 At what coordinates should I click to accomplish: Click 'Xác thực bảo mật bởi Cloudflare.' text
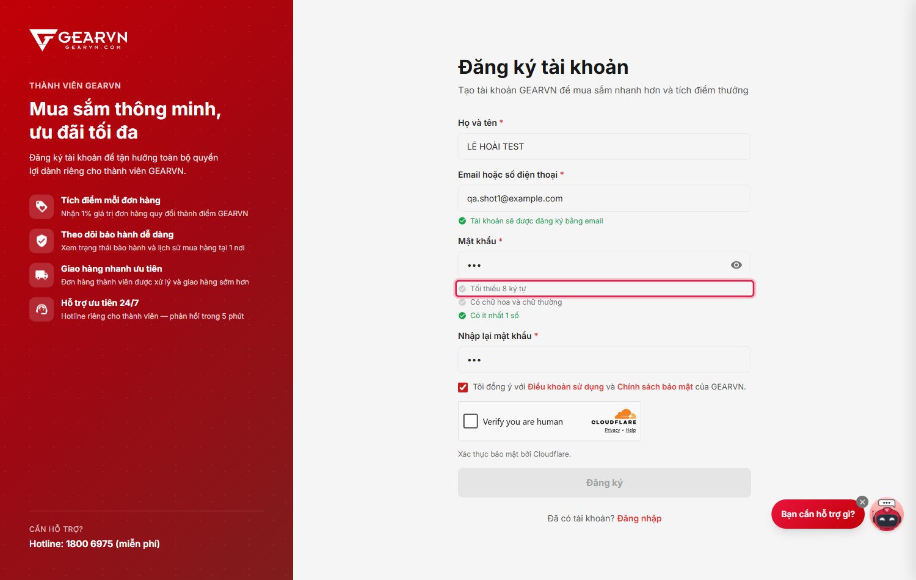(x=515, y=454)
